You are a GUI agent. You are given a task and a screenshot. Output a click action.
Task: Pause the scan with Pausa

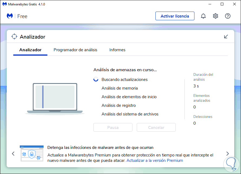click(x=113, y=127)
